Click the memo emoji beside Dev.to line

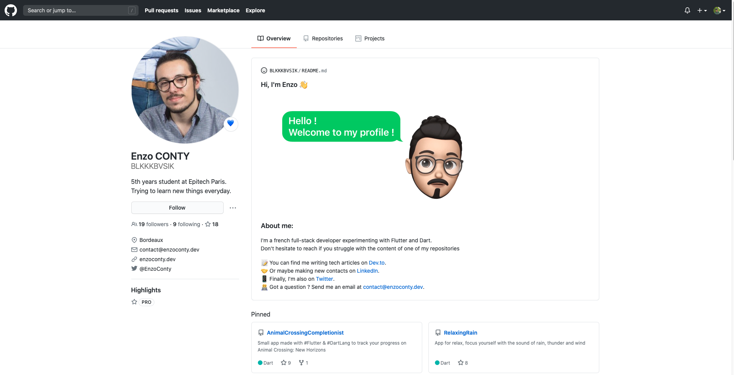[x=264, y=263]
